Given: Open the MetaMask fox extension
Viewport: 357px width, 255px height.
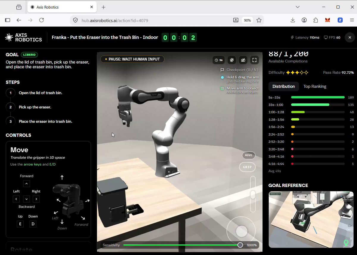Looking at the screenshot, I should point(328,20).
